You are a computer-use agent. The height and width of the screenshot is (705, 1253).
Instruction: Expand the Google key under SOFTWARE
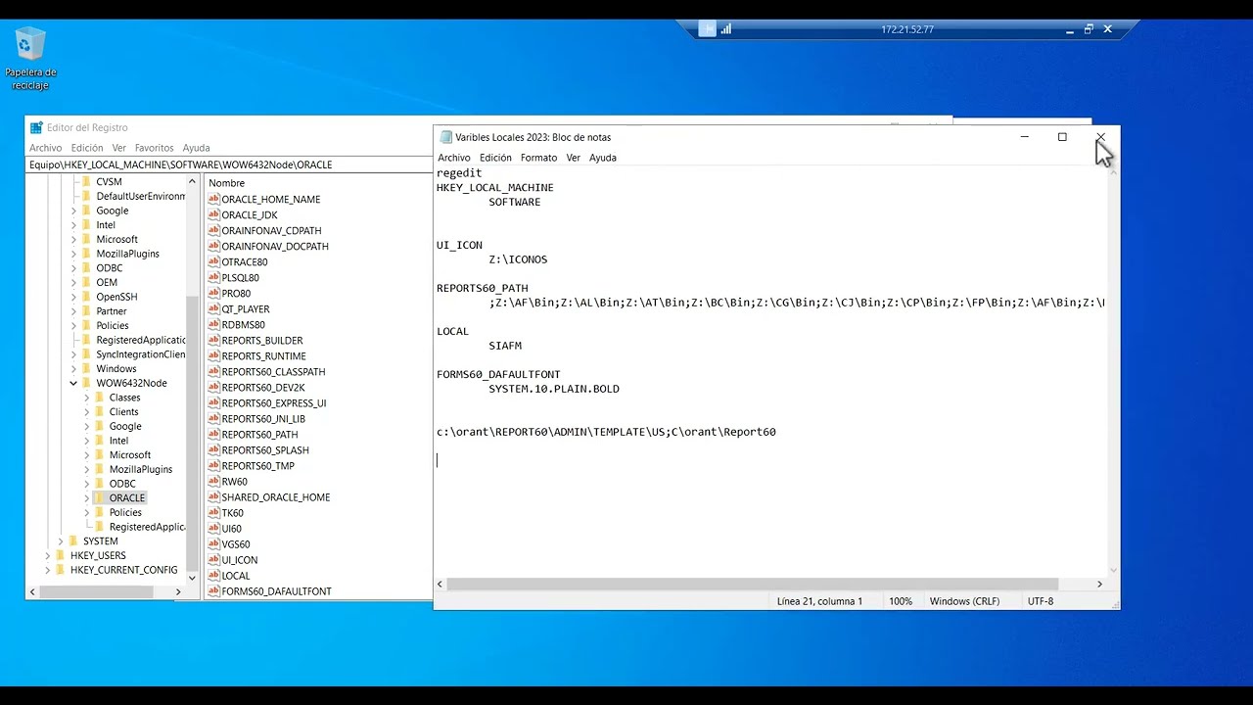tap(73, 211)
